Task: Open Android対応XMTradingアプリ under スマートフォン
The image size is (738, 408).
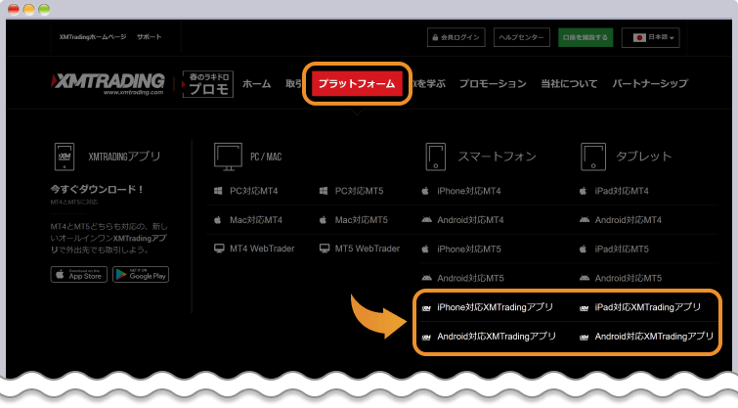Action: pos(497,337)
